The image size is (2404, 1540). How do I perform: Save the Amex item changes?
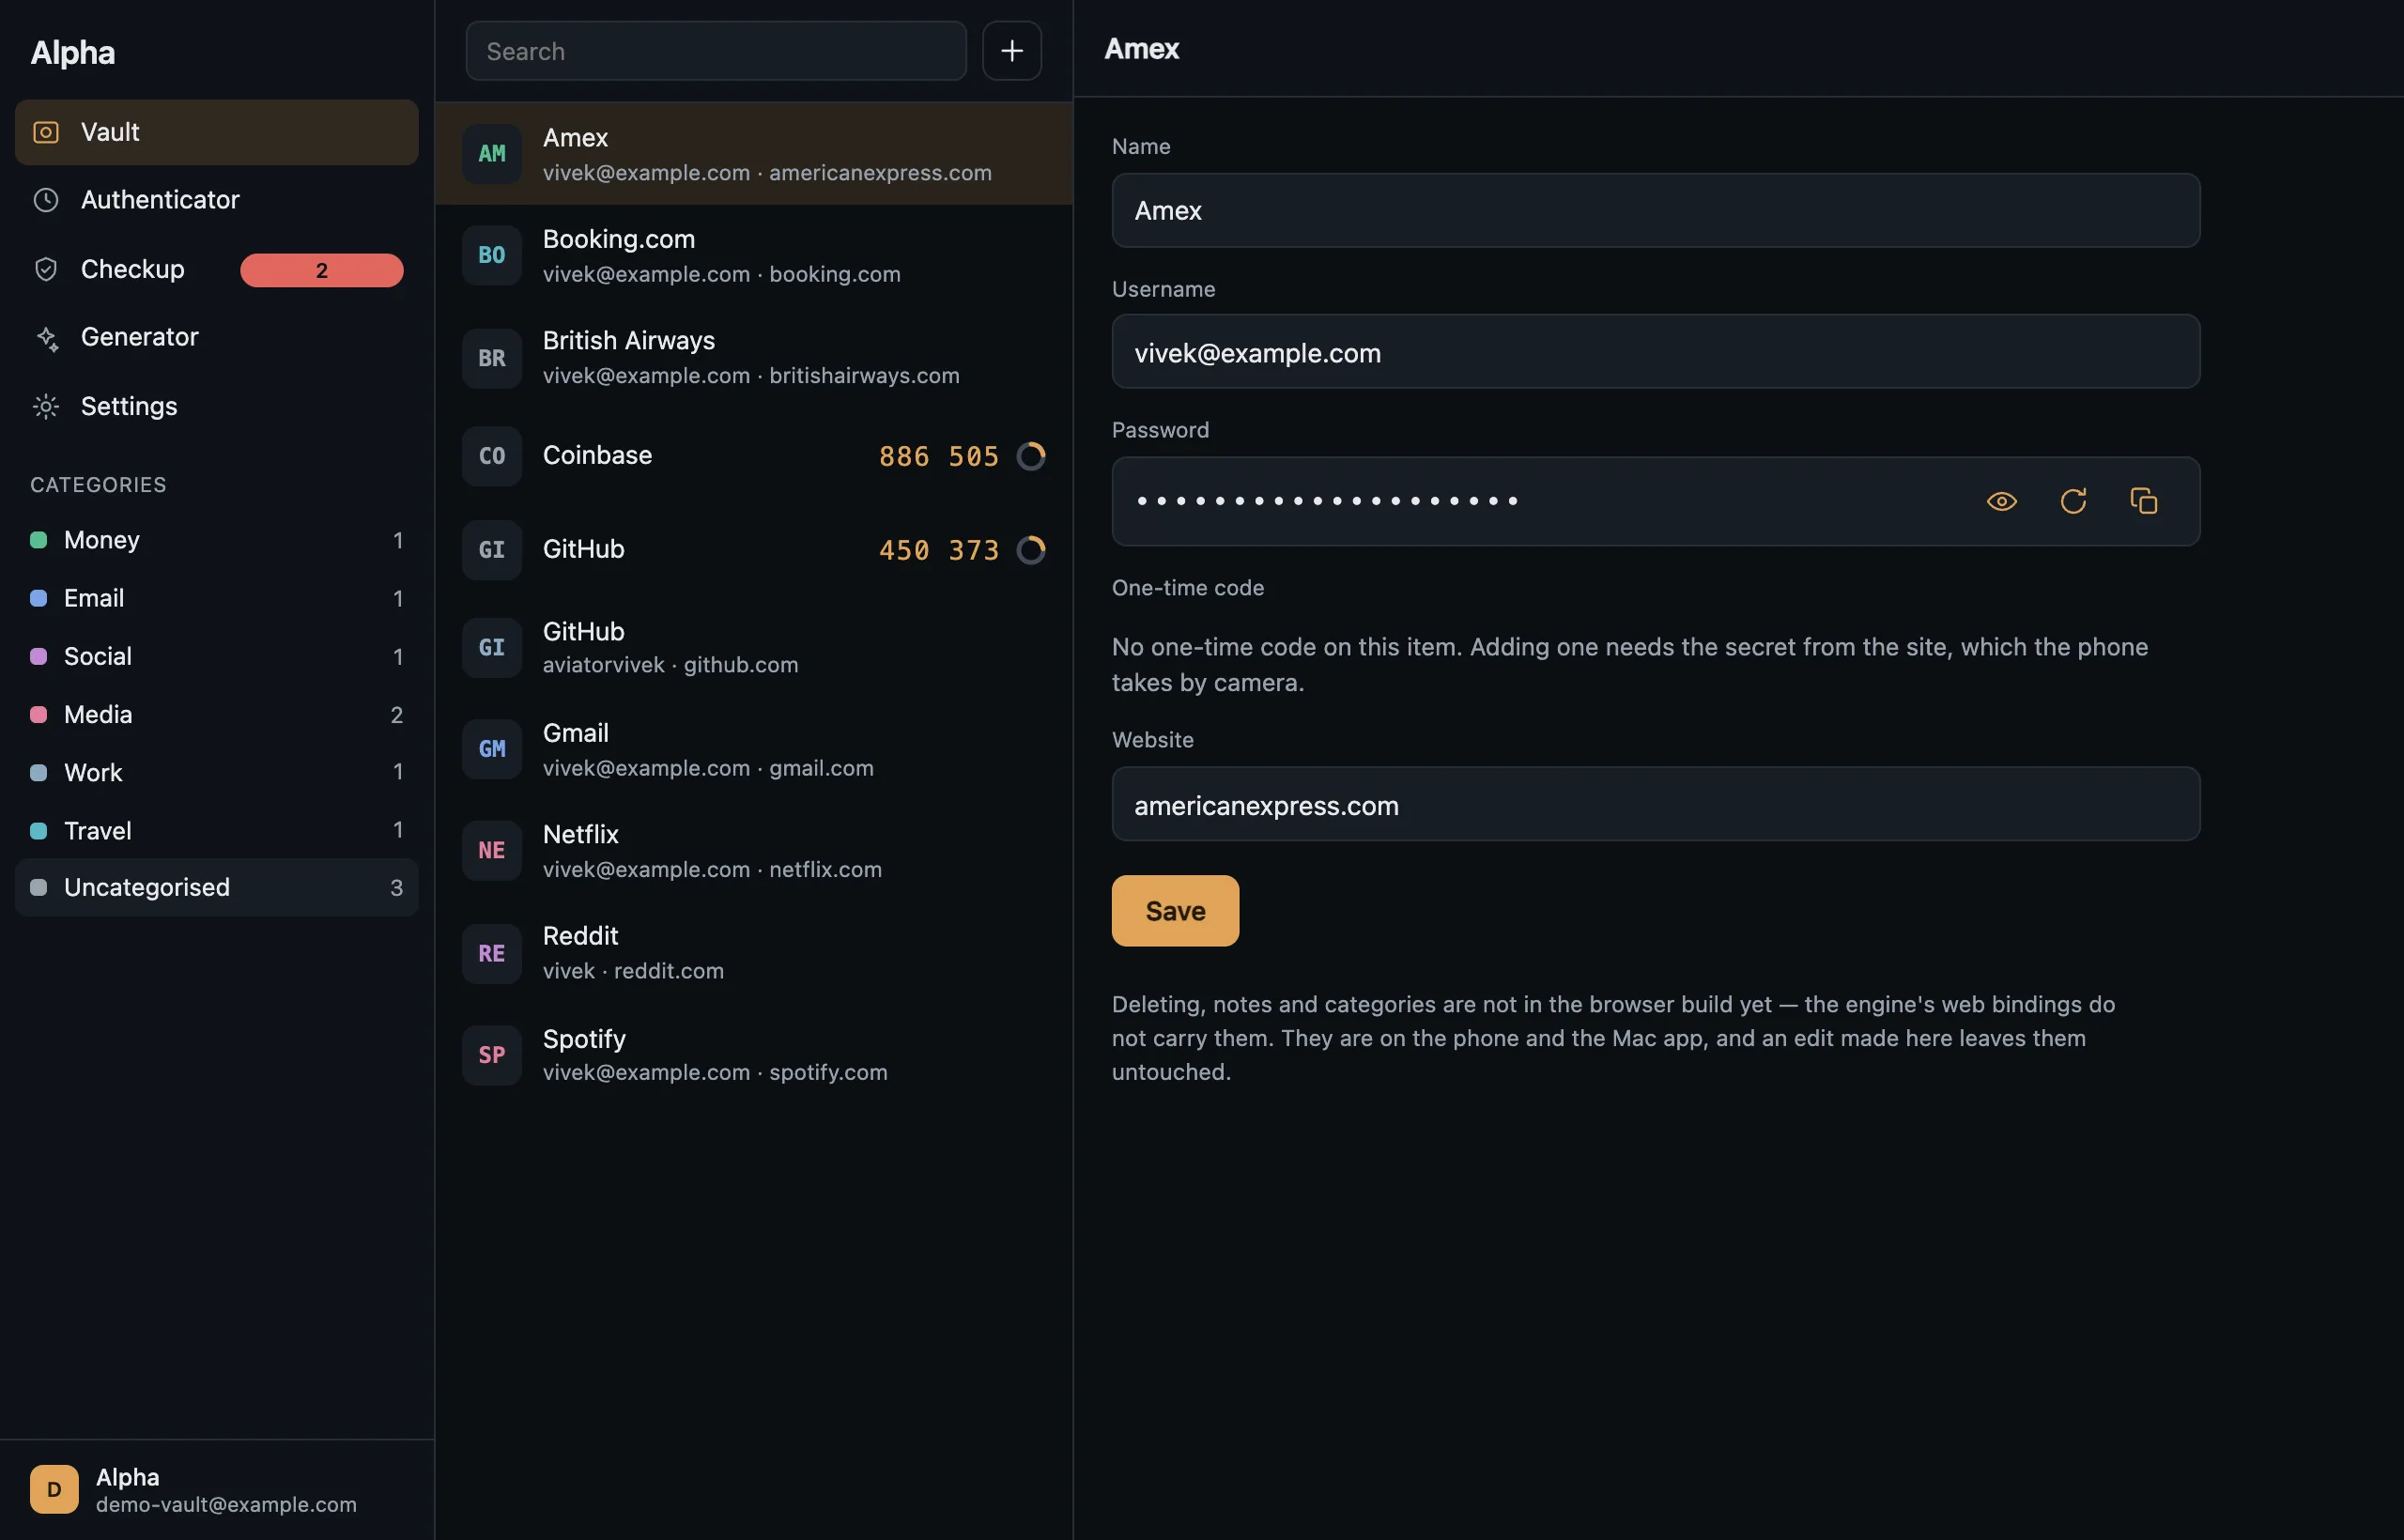pyautogui.click(x=1175, y=911)
